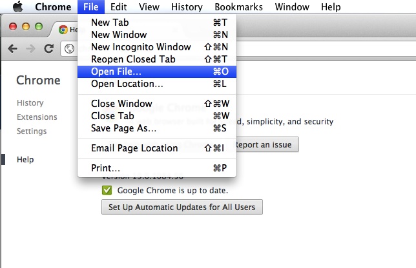Open the History menu in menu bar

[187, 7]
